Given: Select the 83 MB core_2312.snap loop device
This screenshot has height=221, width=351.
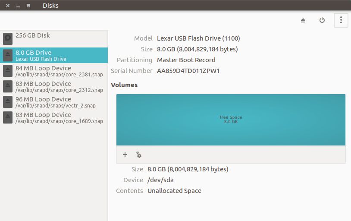Looking at the screenshot, I should (x=53, y=86).
